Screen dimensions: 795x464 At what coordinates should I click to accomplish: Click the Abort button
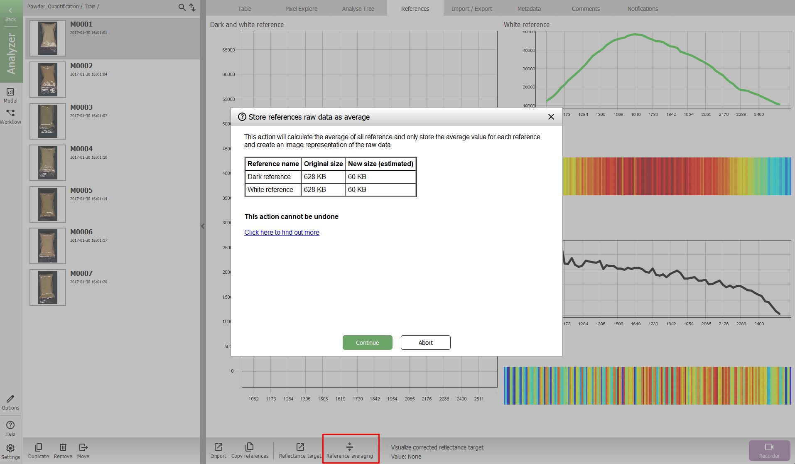[x=425, y=343]
